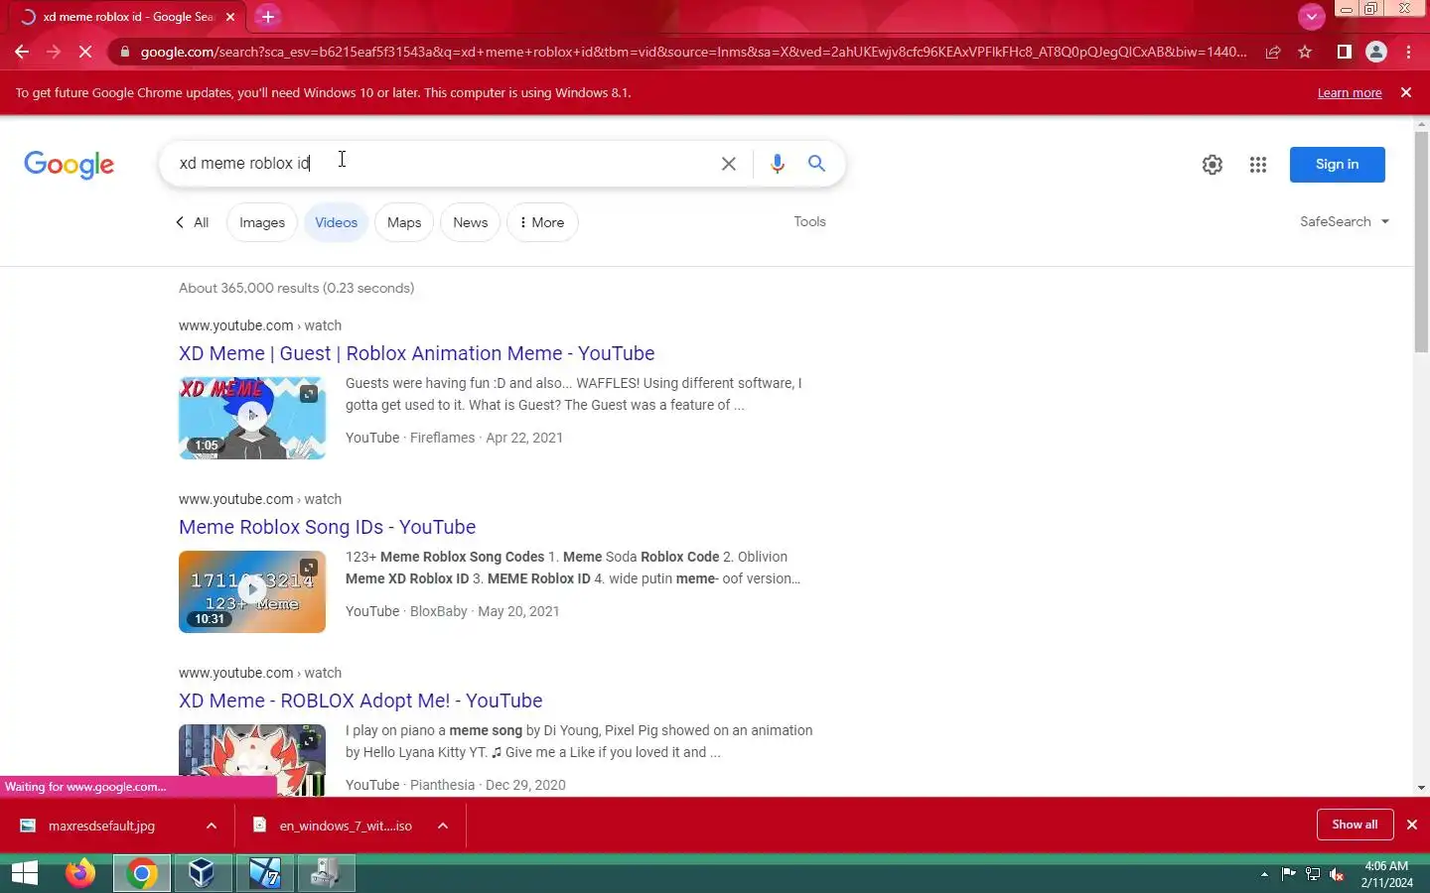This screenshot has width=1430, height=893.
Task: Open the Windows Start menu
Action: tap(24, 873)
